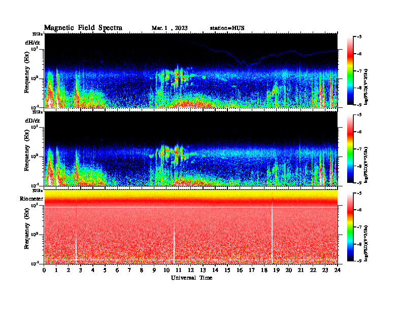Click time axis tick label "10"

pos(166,270)
